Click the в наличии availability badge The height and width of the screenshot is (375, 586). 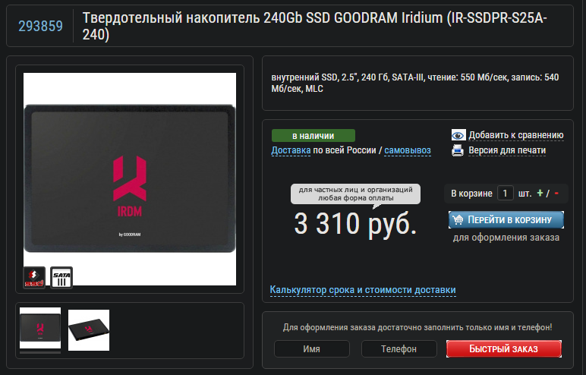[313, 136]
